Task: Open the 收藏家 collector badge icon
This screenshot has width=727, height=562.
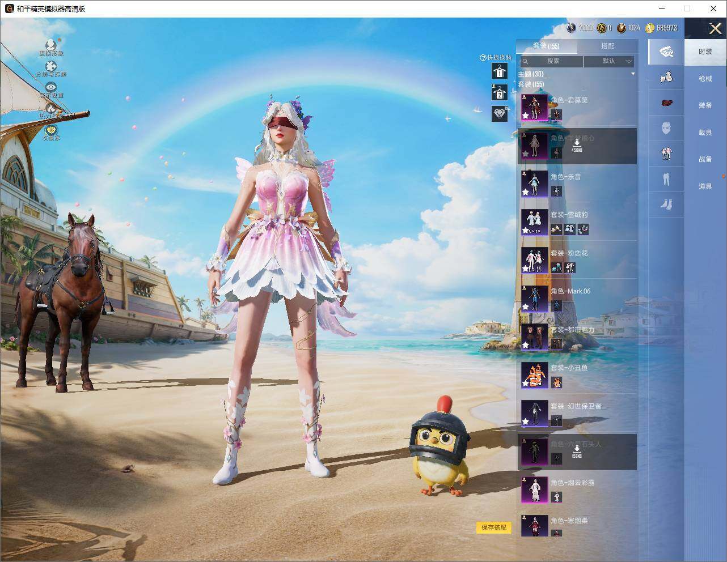Action: click(51, 129)
